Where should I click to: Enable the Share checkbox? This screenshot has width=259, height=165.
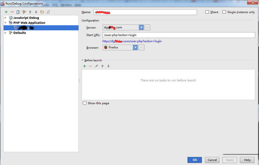pos(207,12)
